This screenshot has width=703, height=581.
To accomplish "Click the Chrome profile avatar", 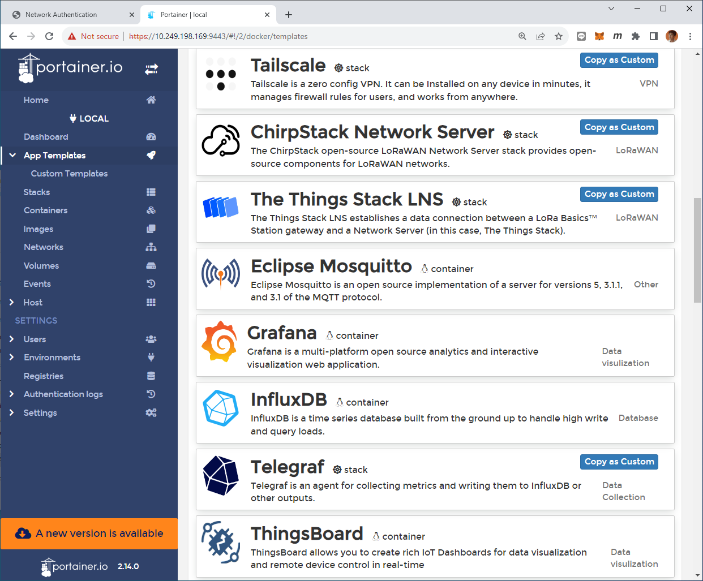I will click(672, 36).
